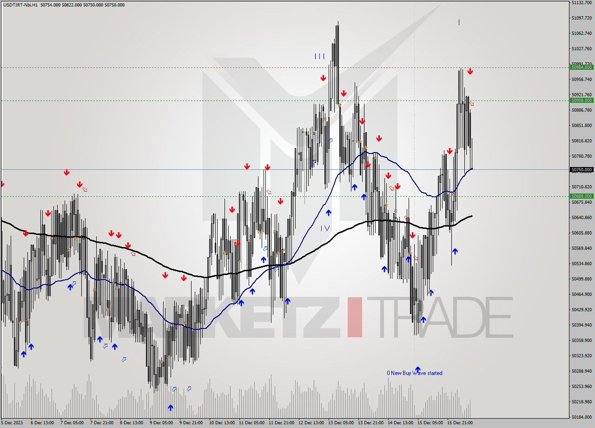The image size is (595, 428).
Task: Select the green 50984.000 price level tag
Action: point(582,67)
